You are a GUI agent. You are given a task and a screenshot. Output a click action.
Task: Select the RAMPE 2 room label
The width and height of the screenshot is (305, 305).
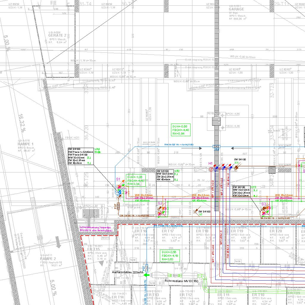(x=48, y=259)
